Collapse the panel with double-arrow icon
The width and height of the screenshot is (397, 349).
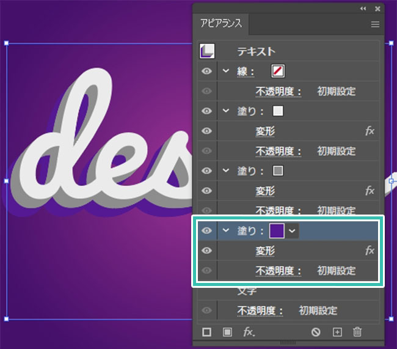click(363, 9)
